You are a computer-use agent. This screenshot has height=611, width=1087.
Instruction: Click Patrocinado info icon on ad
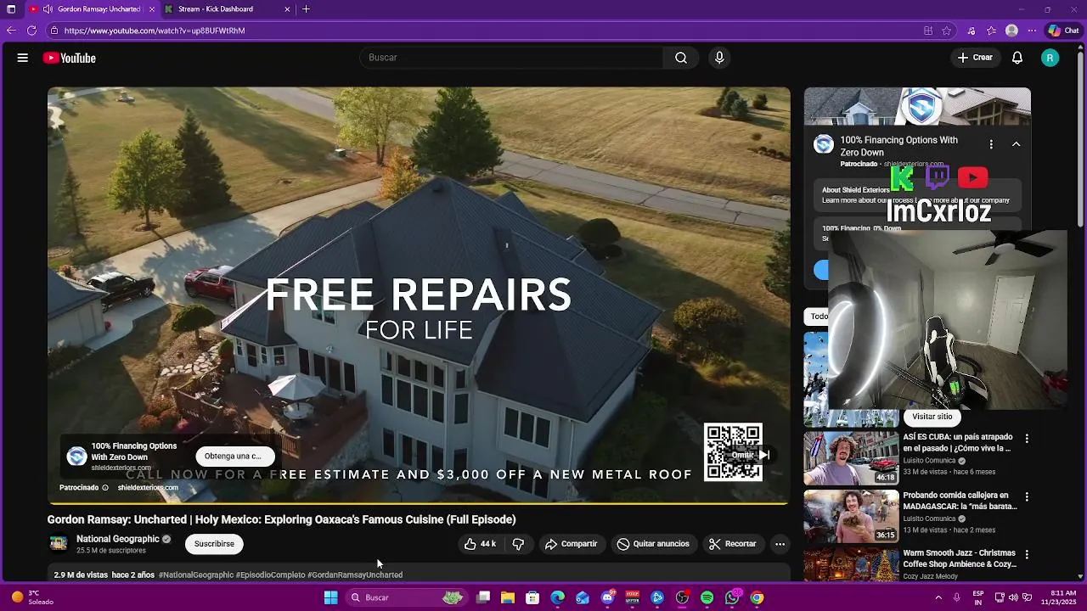click(x=105, y=488)
